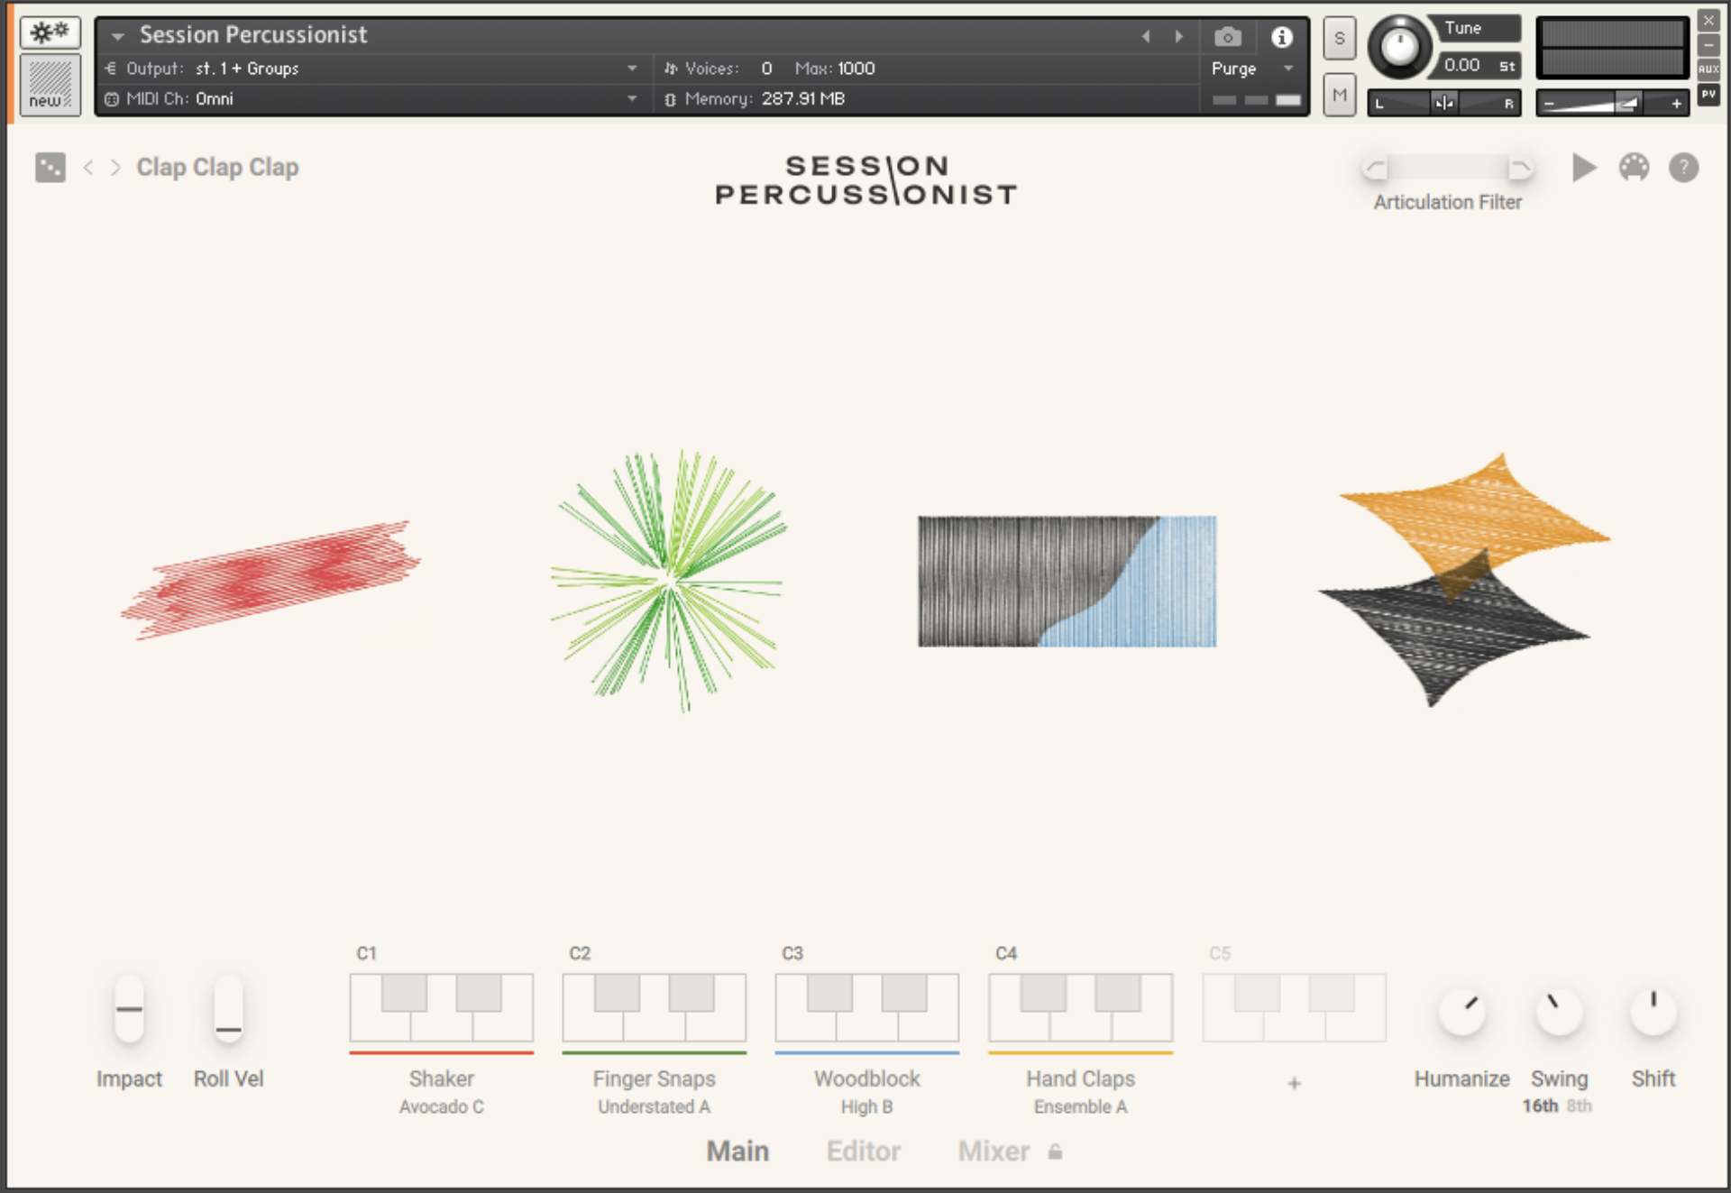Switch to the Editor tab
The width and height of the screenshot is (1731, 1193).
pos(863,1152)
